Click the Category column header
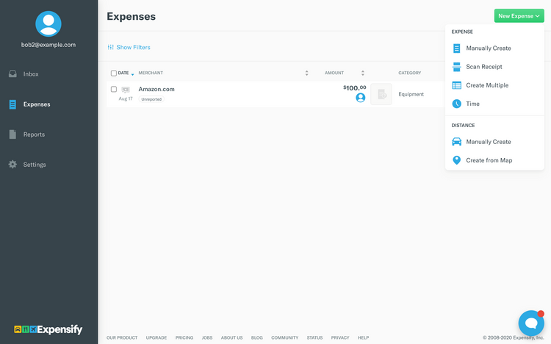 click(x=410, y=73)
